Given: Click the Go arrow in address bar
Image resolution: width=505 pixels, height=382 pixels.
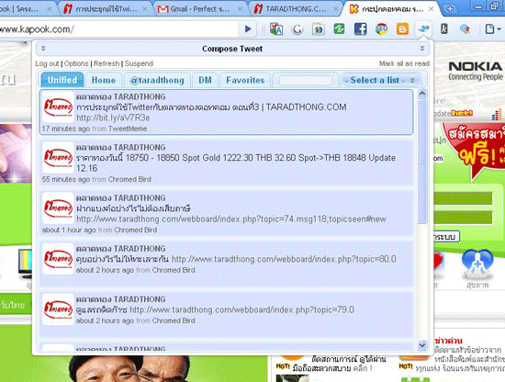Looking at the screenshot, I should (x=248, y=29).
